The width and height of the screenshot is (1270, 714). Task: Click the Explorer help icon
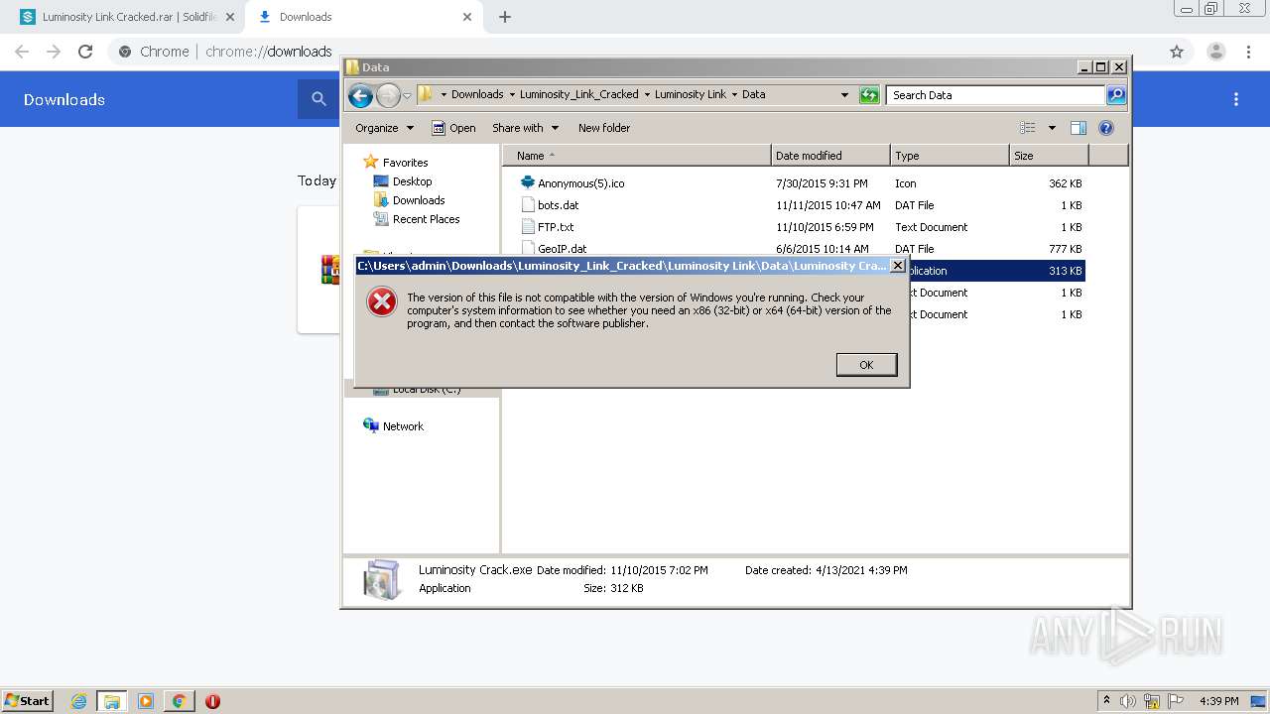coord(1106,128)
